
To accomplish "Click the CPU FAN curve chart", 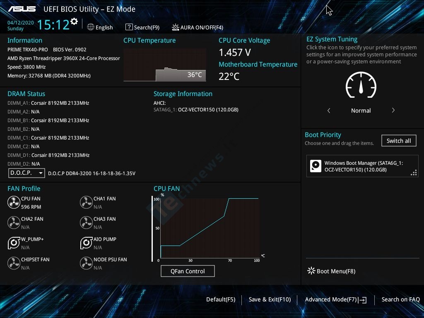I will click(x=210, y=228).
